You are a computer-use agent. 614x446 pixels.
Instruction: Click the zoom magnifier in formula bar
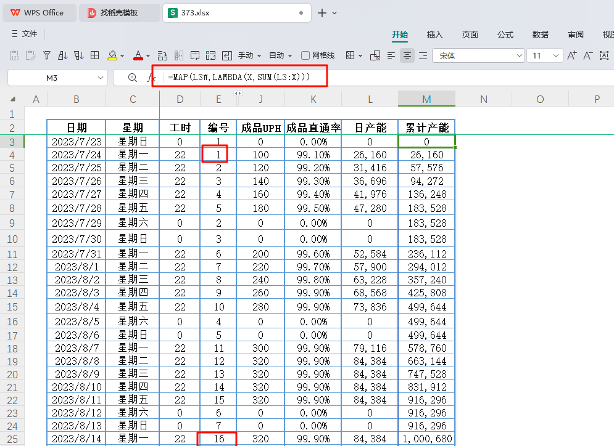tap(133, 78)
